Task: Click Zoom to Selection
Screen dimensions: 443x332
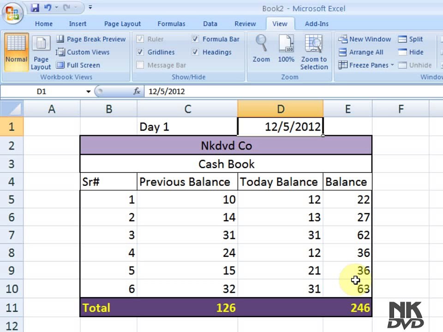Action: point(314,52)
